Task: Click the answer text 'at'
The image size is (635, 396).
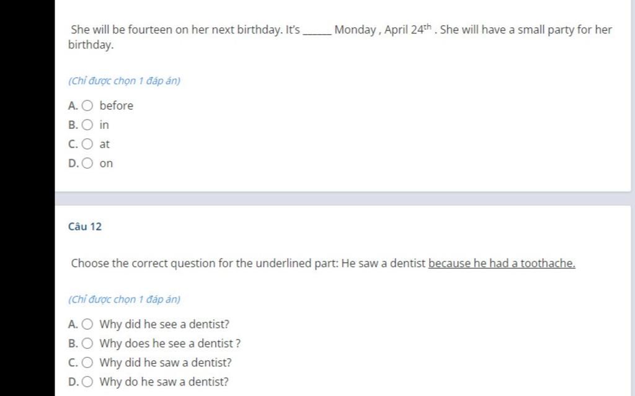Action: (x=104, y=144)
